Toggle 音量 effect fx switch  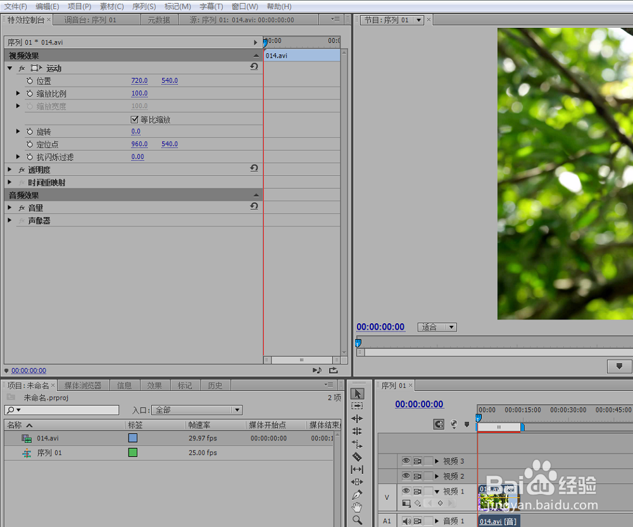click(22, 208)
